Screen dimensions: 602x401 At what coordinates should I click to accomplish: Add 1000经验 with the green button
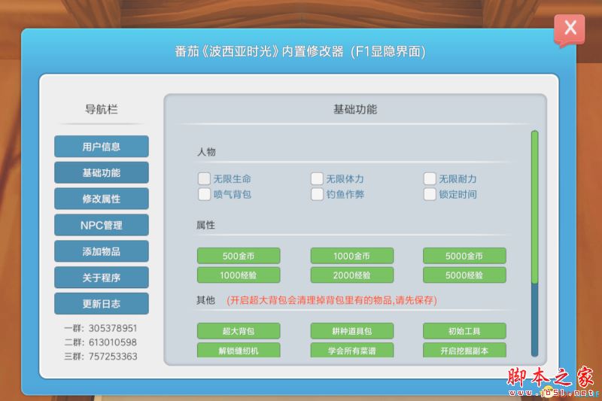[x=239, y=275]
